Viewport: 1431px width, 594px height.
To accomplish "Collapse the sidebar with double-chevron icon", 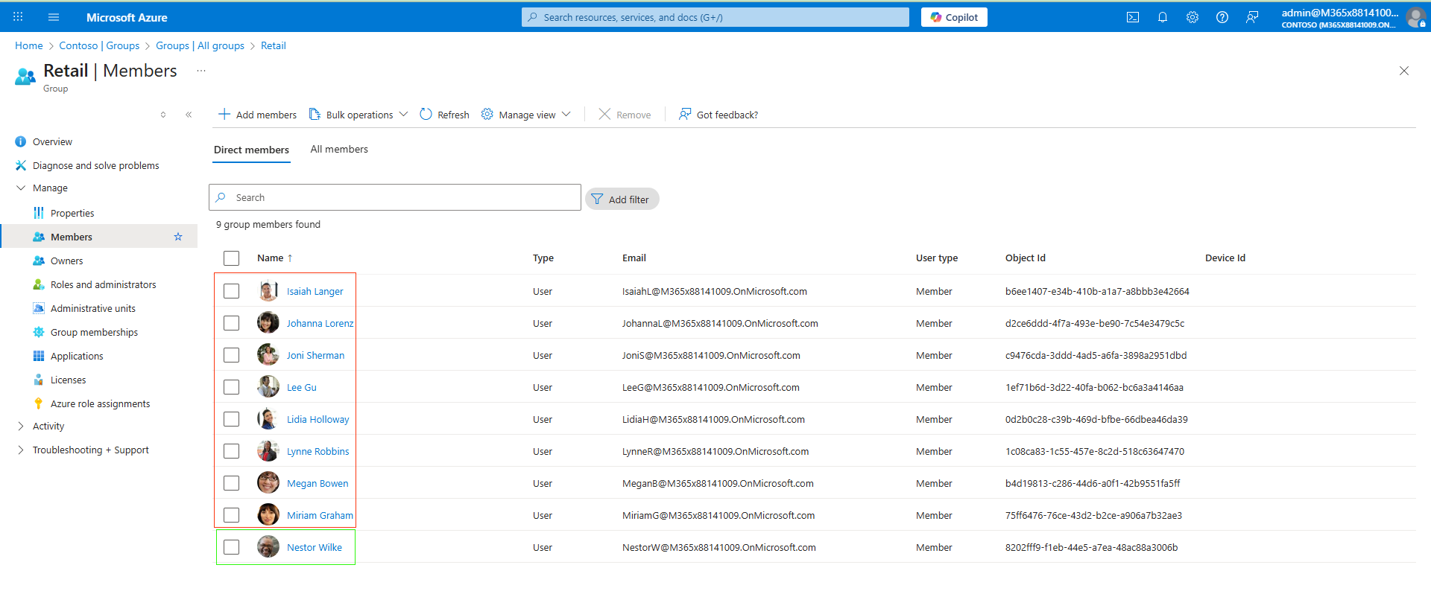I will (x=189, y=115).
